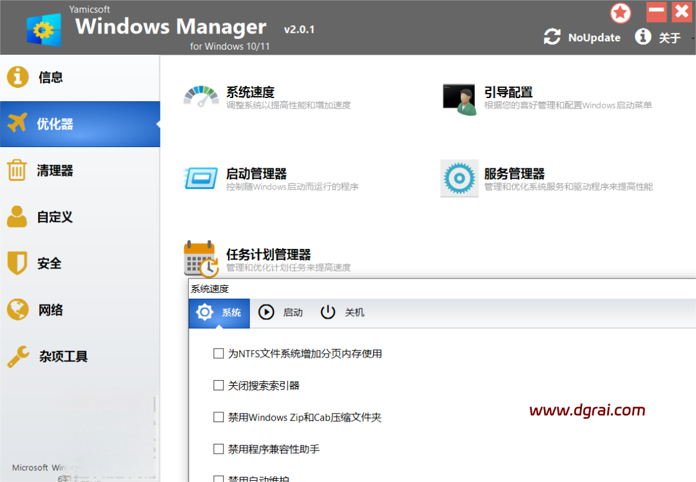Click the 关于 info icon
The image size is (696, 482).
(643, 37)
